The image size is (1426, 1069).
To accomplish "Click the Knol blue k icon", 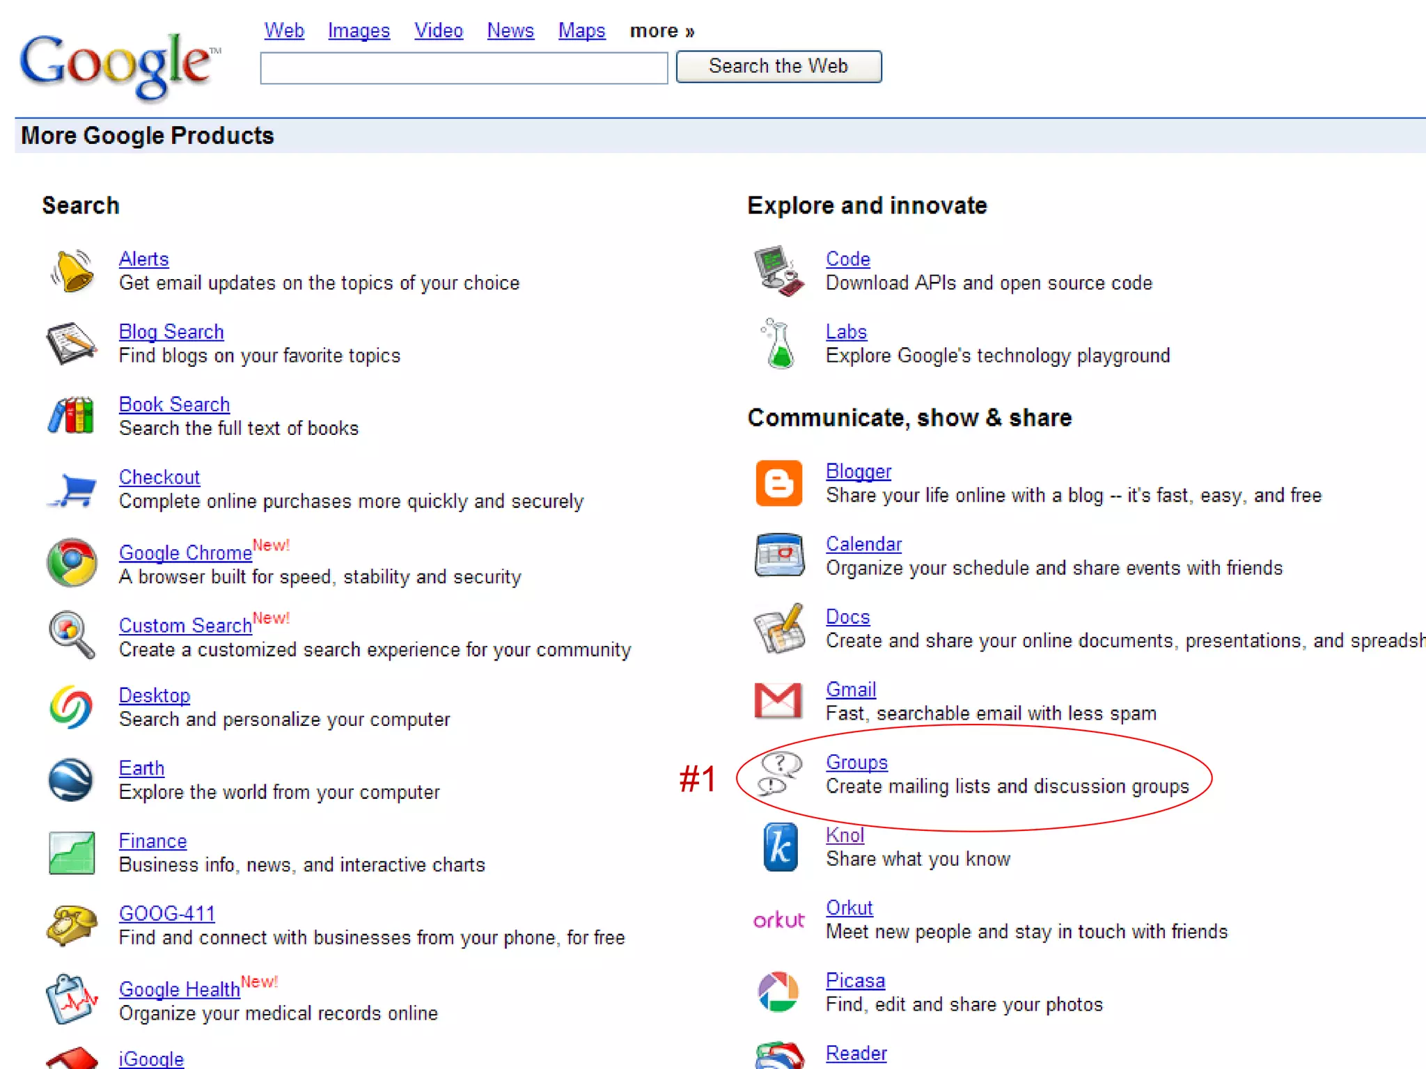I will pyautogui.click(x=780, y=846).
